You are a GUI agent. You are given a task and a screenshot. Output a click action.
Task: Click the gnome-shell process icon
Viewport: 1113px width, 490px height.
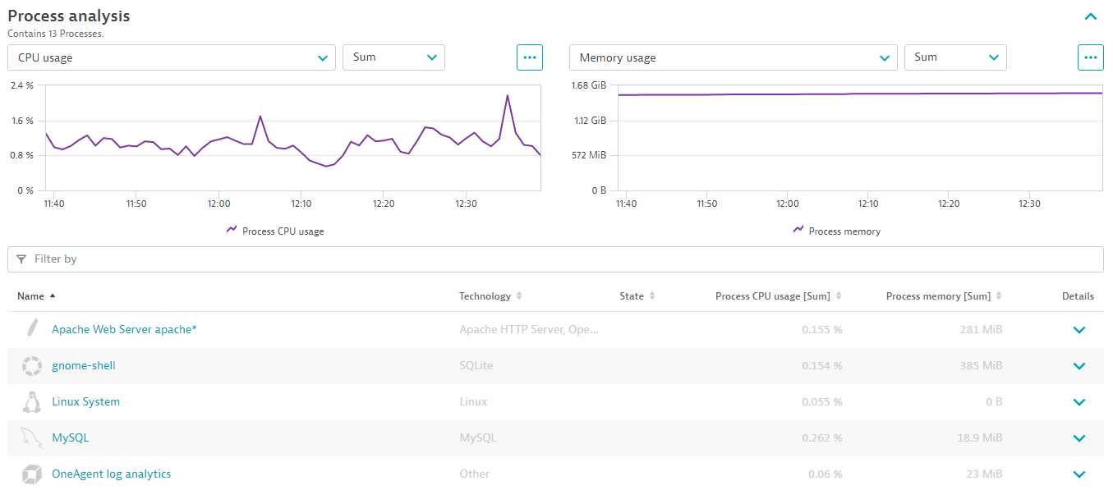pyautogui.click(x=31, y=365)
